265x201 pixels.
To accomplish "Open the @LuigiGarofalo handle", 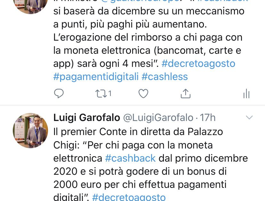I will [158, 118].
